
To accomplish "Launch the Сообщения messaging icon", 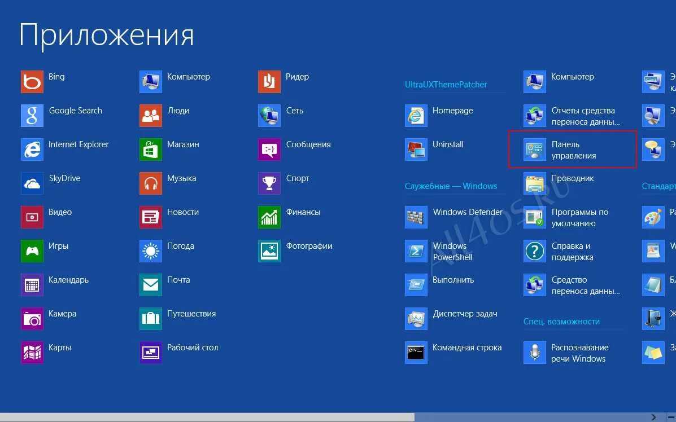I will coord(269,149).
